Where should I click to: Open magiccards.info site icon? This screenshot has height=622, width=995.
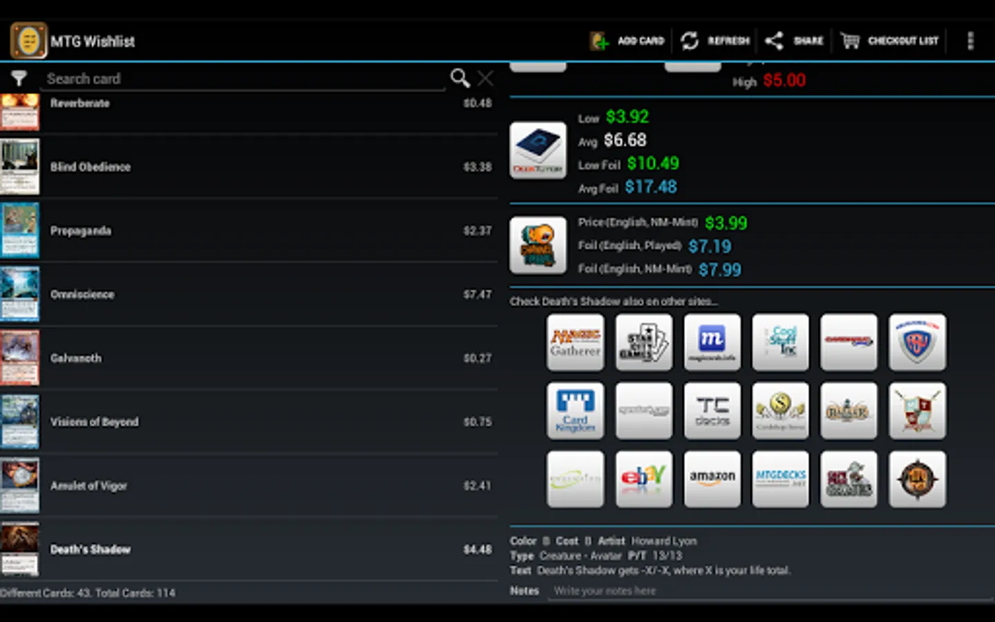(712, 342)
